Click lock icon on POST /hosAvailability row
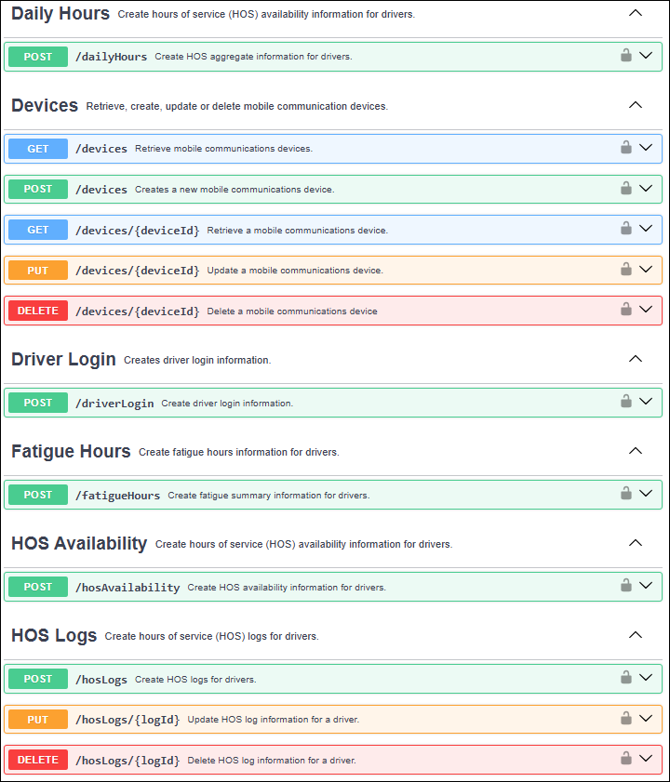This screenshot has height=782, width=670. (626, 585)
